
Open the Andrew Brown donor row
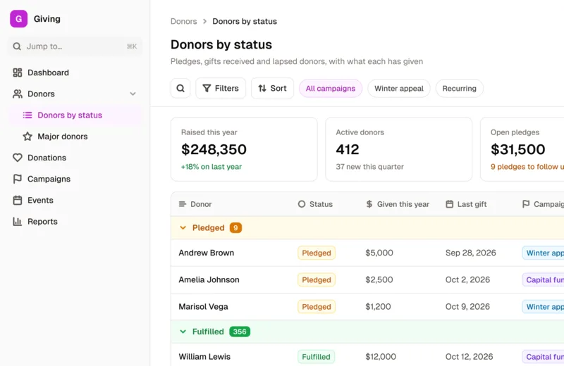click(x=367, y=253)
